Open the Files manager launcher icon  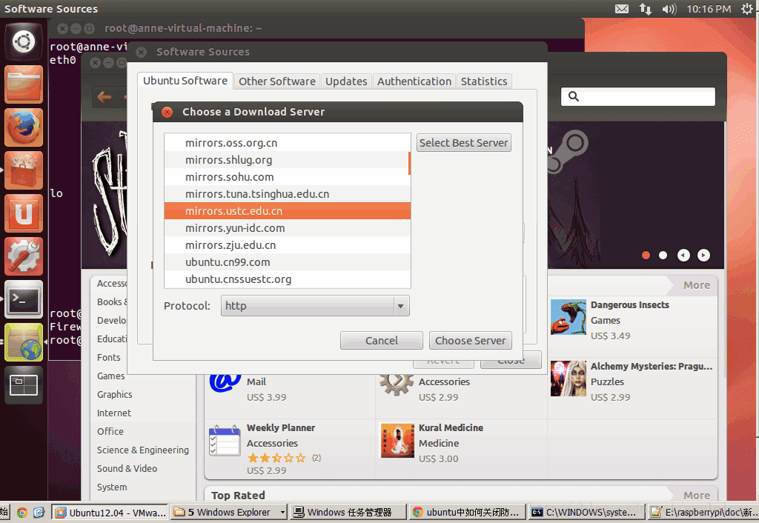(23, 84)
